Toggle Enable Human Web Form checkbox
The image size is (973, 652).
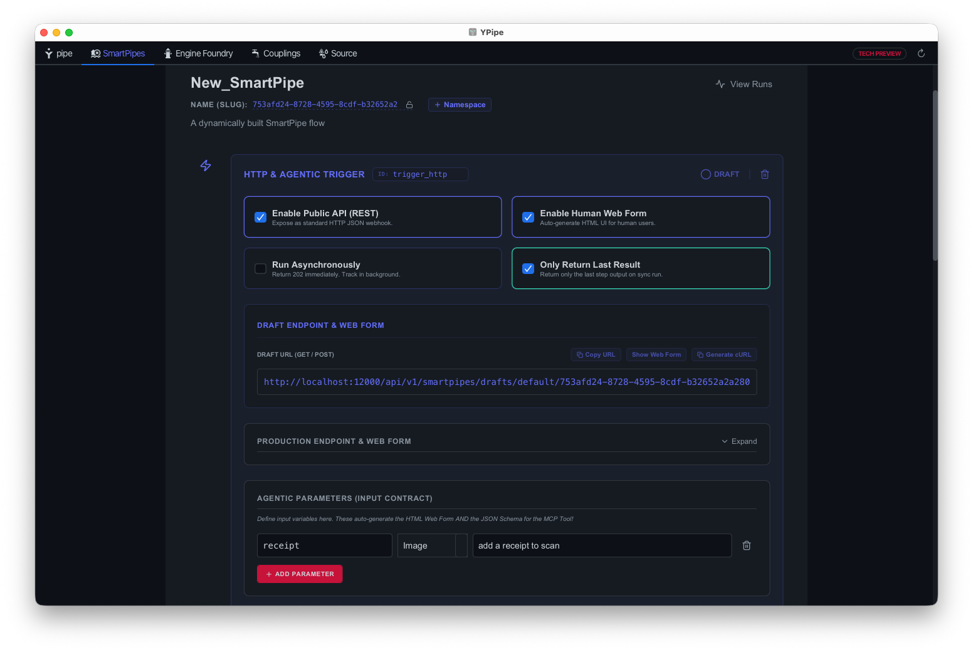529,218
